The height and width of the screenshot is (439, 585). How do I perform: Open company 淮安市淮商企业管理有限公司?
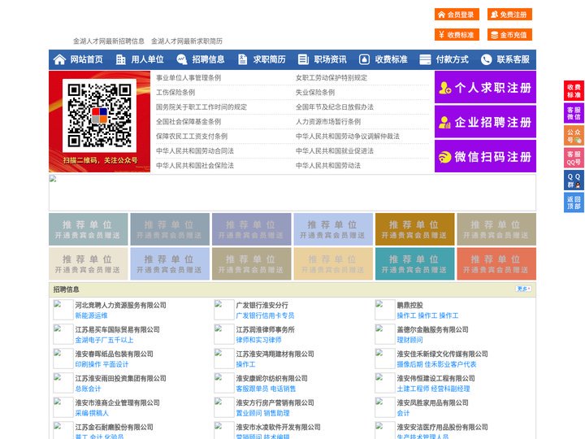[117, 402]
